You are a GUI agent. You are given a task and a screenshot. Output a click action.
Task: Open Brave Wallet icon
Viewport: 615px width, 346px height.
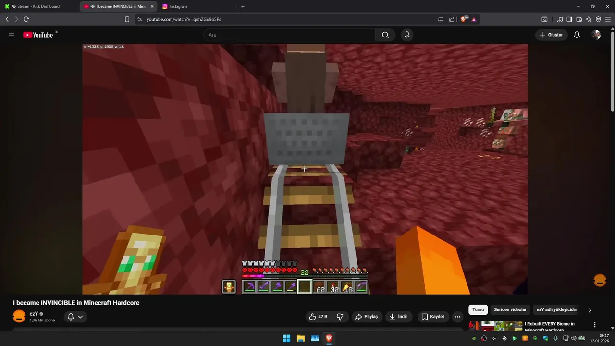[x=579, y=19]
